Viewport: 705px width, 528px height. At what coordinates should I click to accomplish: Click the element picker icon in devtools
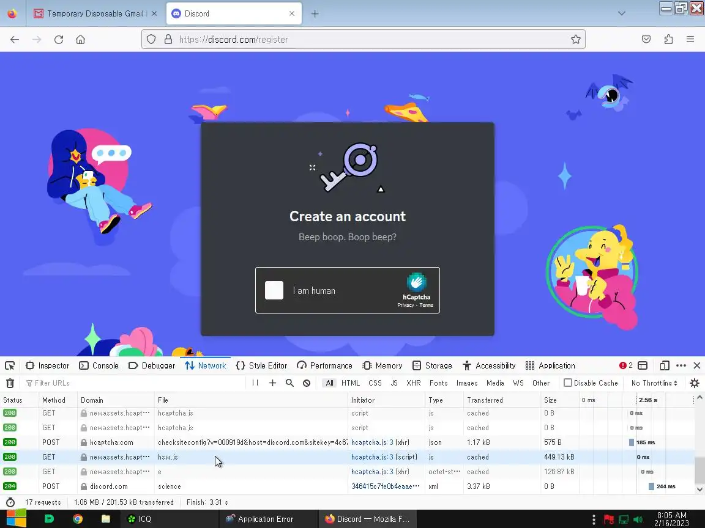click(10, 365)
